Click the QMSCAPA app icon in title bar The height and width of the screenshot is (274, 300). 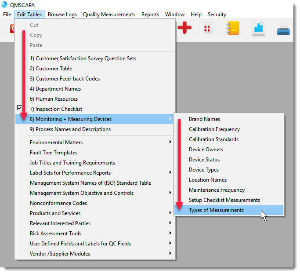pos(4,5)
